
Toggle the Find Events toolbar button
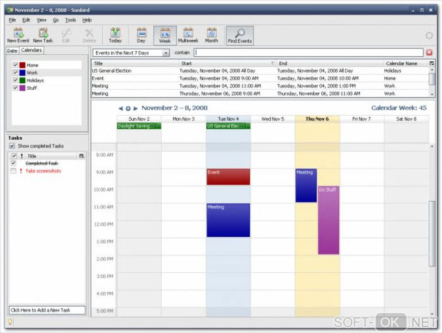tap(240, 36)
